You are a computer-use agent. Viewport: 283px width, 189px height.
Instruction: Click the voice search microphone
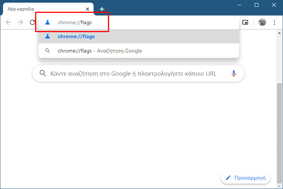tap(234, 73)
